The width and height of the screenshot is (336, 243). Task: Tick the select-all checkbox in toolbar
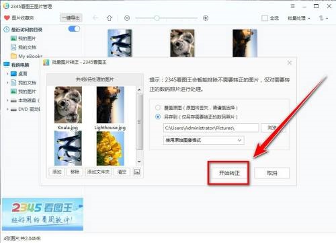pyautogui.click(x=265, y=18)
